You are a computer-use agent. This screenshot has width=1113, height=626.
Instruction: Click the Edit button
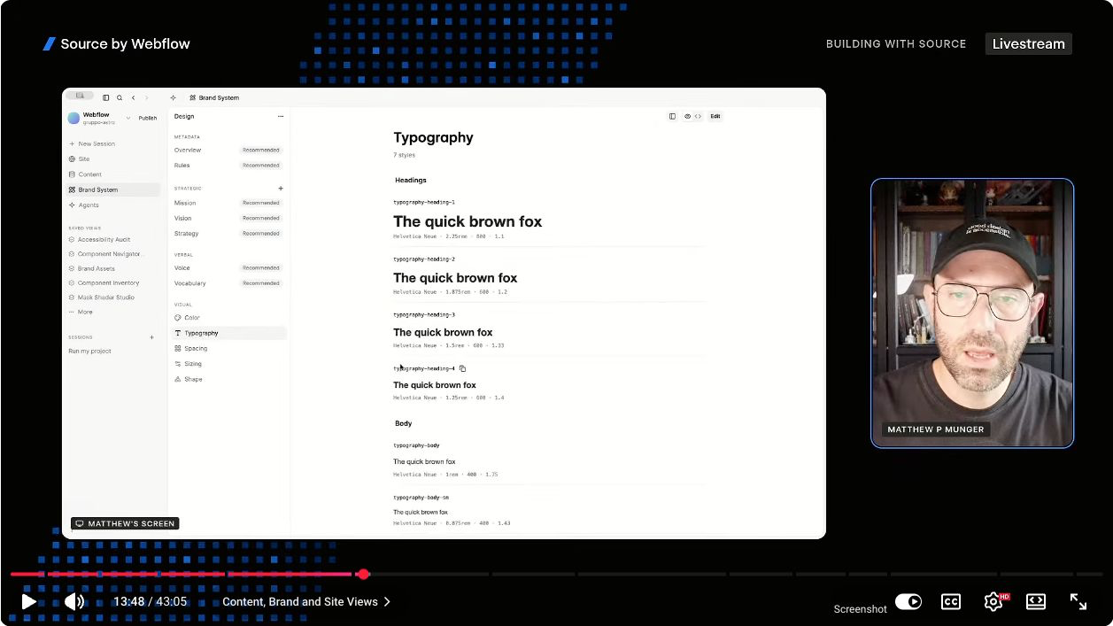[715, 116]
